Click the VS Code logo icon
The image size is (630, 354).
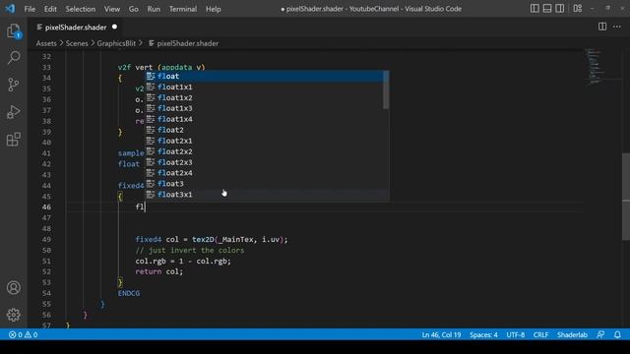(10, 9)
